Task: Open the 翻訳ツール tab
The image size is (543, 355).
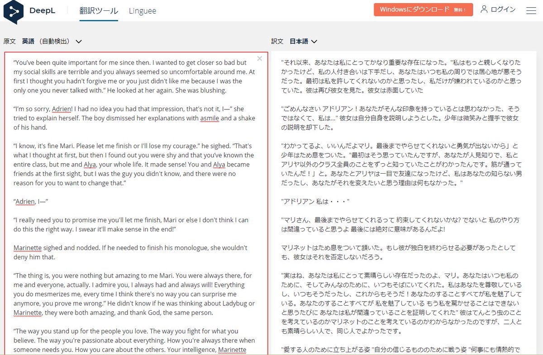Action: 99,11
